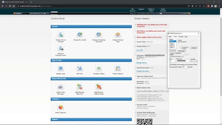Open Support in the top menu
This screenshot has height=125, width=222.
click(141, 9)
